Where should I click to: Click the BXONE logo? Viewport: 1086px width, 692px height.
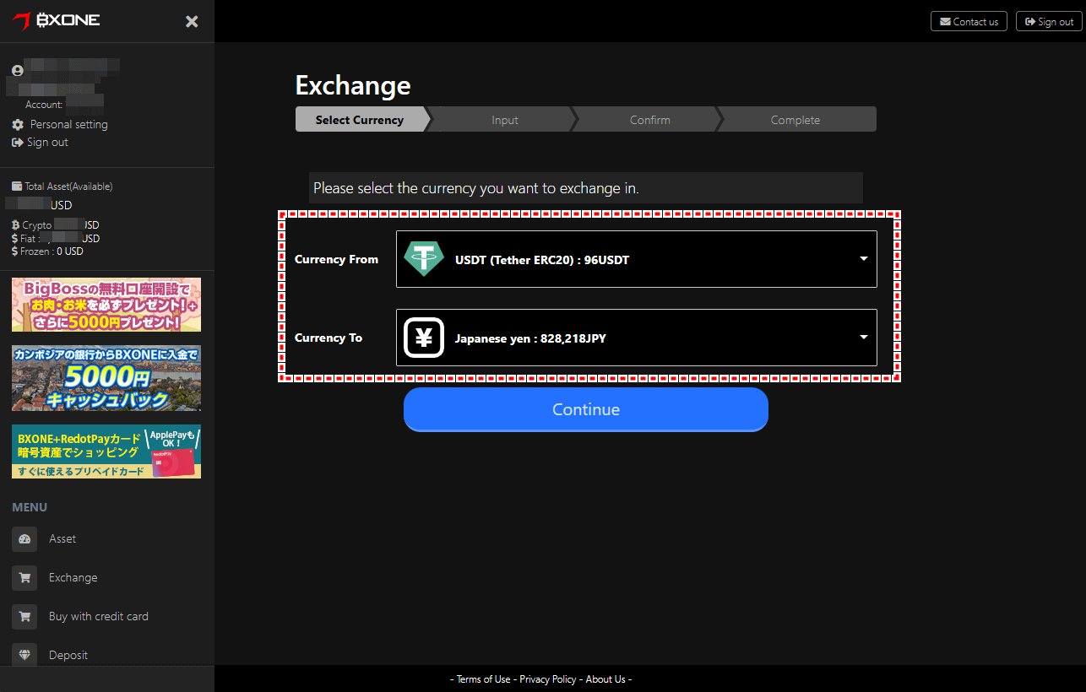point(56,19)
